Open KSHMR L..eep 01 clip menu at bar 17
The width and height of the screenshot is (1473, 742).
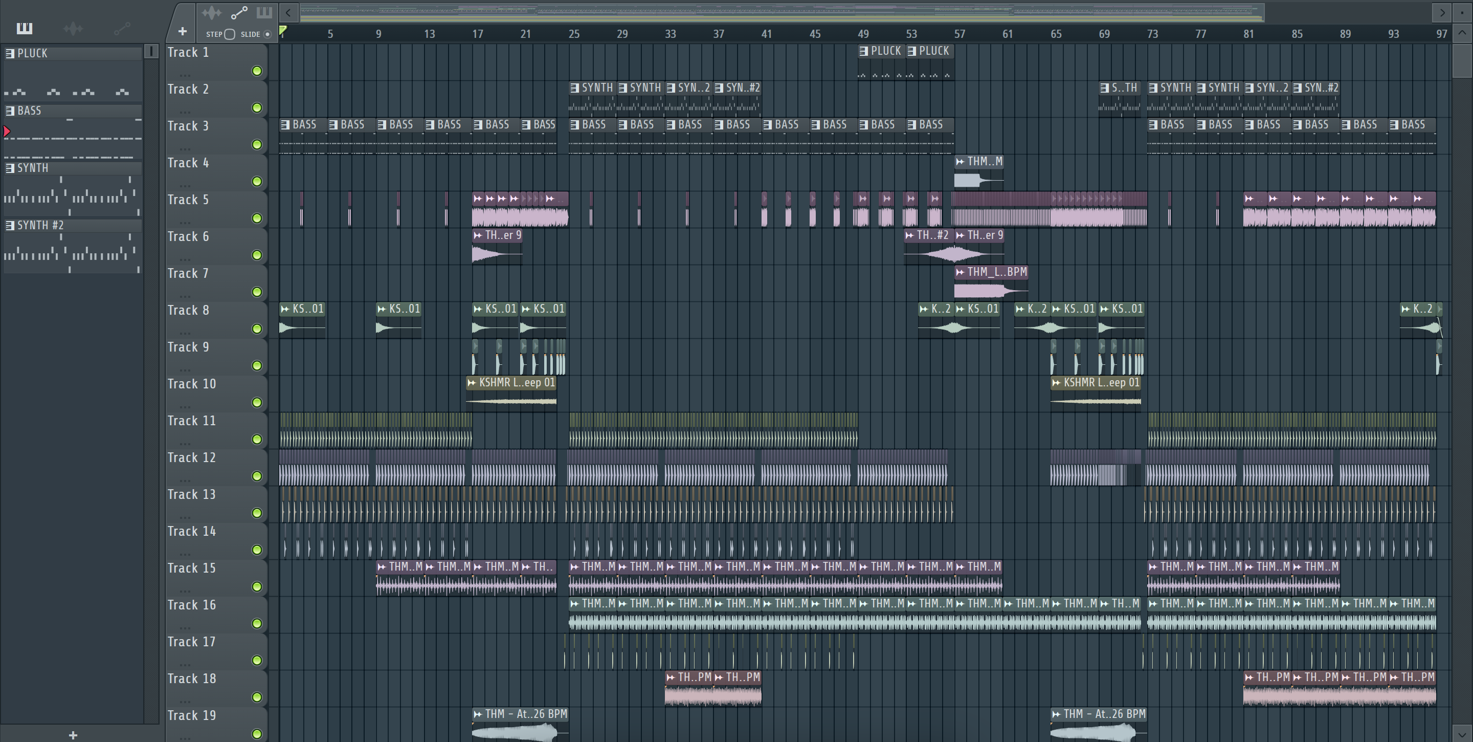pyautogui.click(x=472, y=383)
